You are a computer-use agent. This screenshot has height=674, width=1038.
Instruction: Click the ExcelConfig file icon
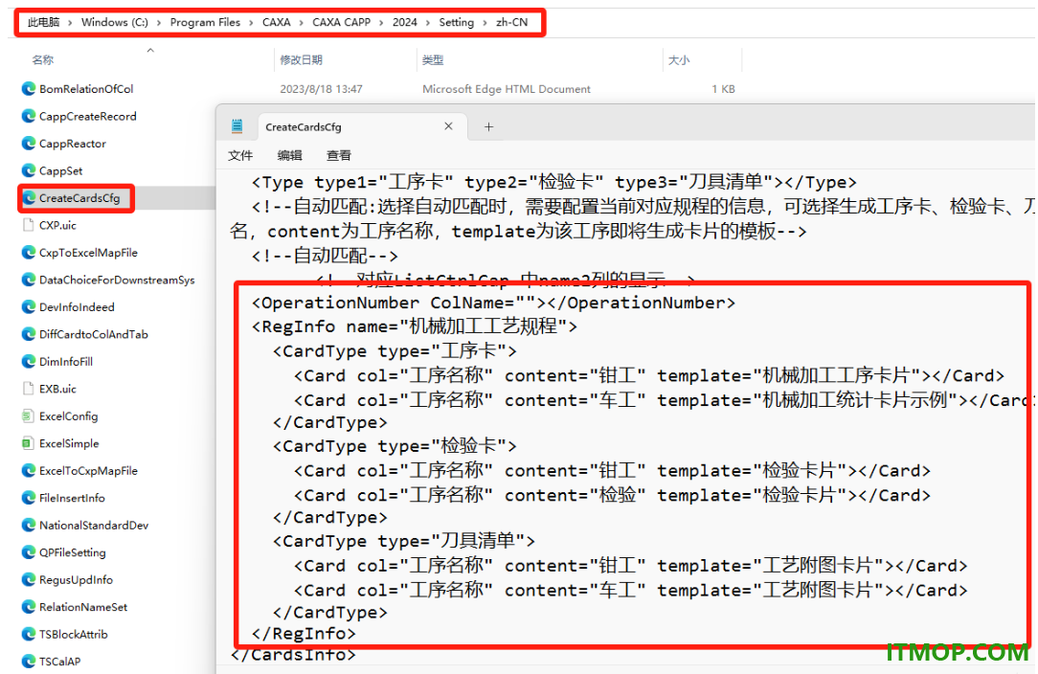tap(28, 416)
